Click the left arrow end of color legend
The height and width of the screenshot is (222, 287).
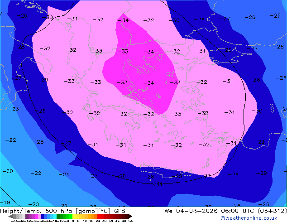coord(10,217)
